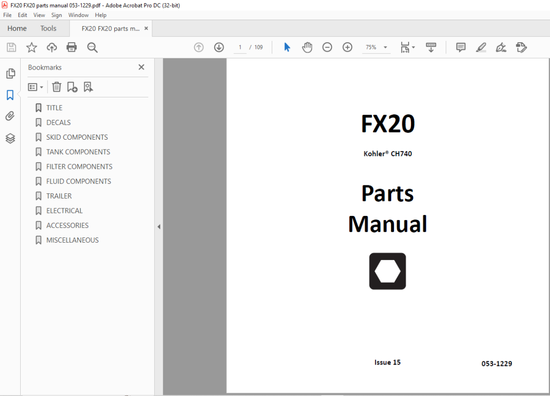
Task: Click the hexagon logo on the page
Action: [388, 271]
